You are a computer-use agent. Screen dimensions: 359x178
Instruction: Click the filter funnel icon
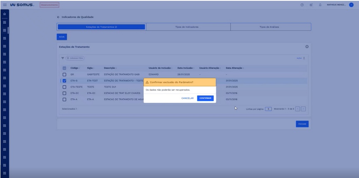click(x=63, y=58)
